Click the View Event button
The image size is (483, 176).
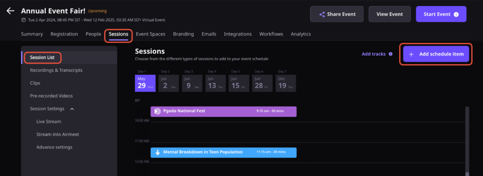(389, 14)
